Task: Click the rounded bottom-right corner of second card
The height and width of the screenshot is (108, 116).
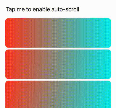Action: (x=110, y=78)
